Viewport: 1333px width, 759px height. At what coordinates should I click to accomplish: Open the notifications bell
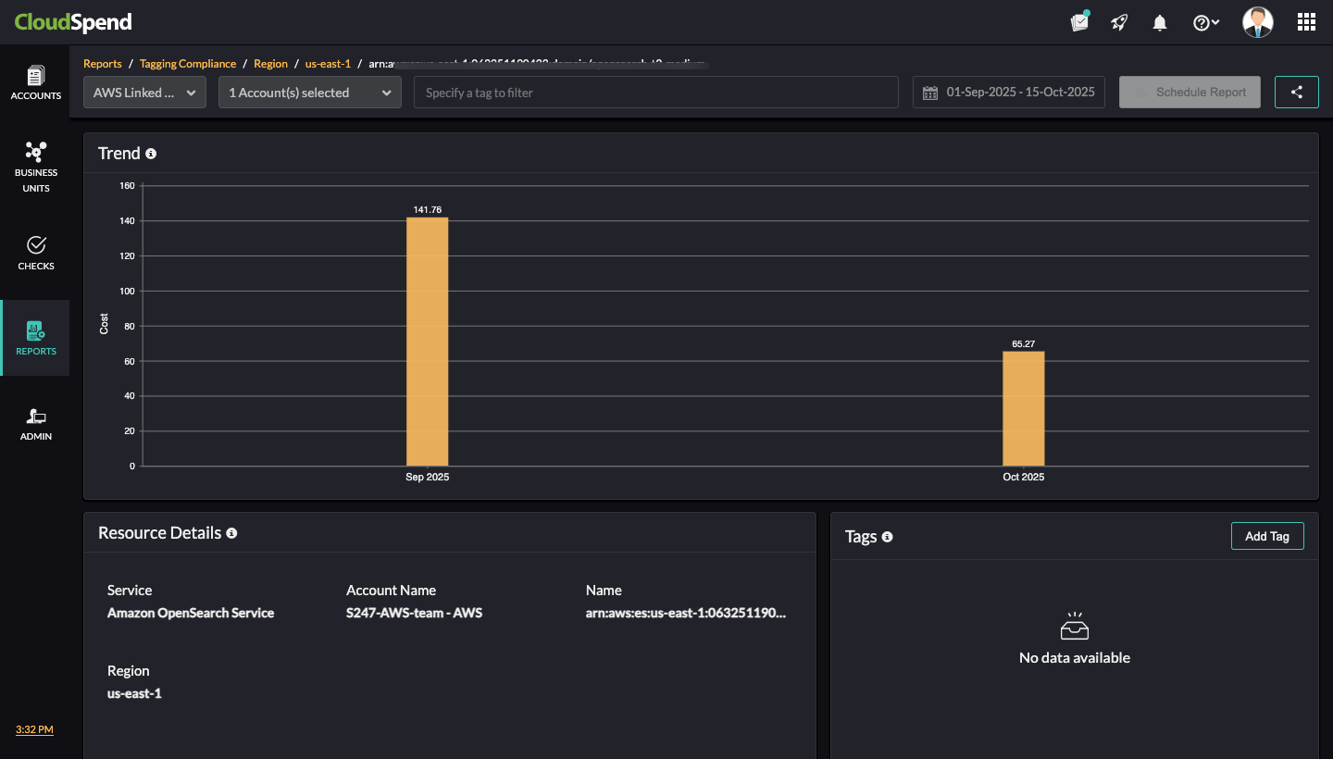click(x=1159, y=22)
